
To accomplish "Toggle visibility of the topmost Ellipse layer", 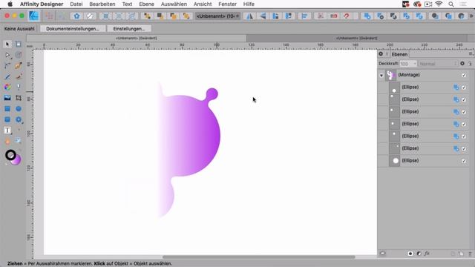I will [464, 88].
